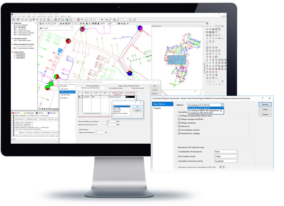Click the lock icon on the diagram toolbar
284x206 pixels.
click(x=40, y=23)
